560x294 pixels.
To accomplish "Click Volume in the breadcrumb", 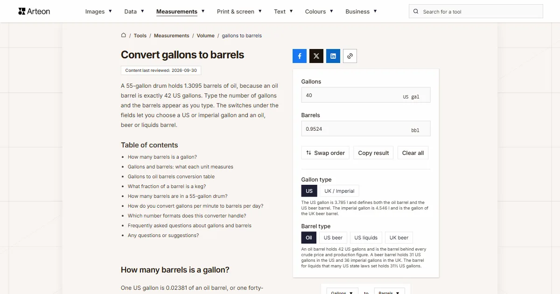I will coord(205,35).
